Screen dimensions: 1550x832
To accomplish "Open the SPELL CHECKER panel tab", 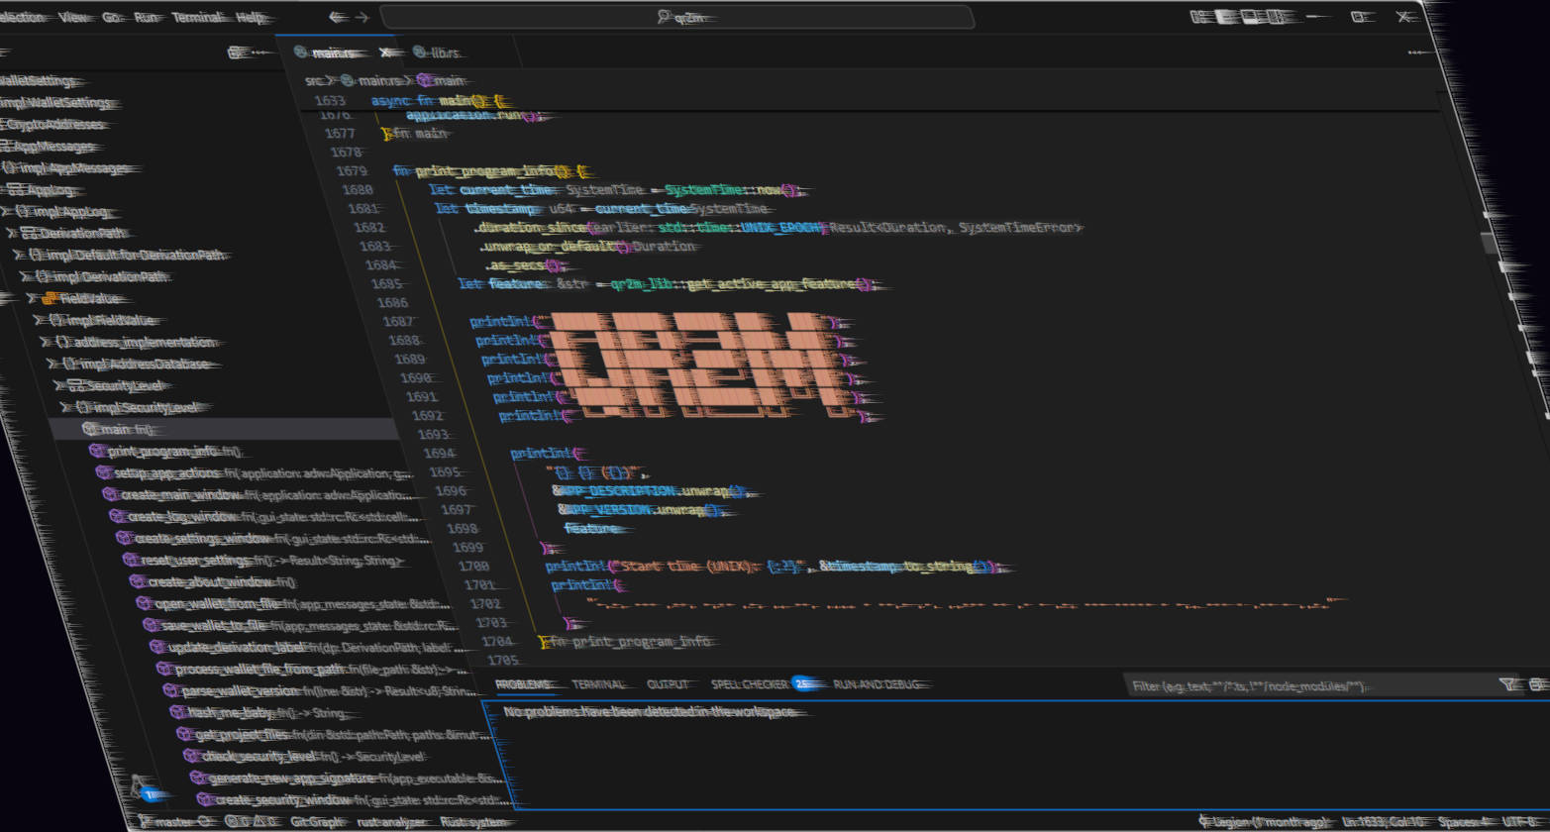I will tap(749, 684).
